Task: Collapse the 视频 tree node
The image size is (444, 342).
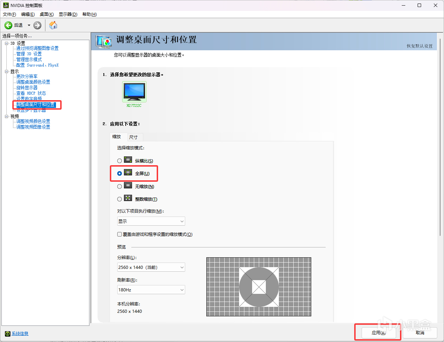Action: tap(6, 116)
